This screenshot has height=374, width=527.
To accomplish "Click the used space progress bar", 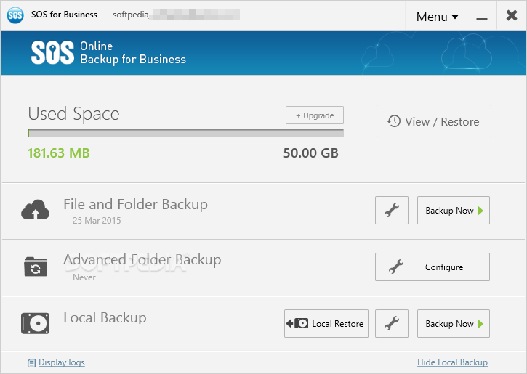I will (x=185, y=133).
